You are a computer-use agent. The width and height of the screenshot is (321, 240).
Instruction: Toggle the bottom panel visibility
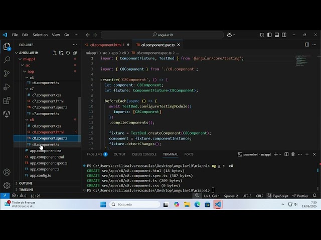click(x=277, y=35)
